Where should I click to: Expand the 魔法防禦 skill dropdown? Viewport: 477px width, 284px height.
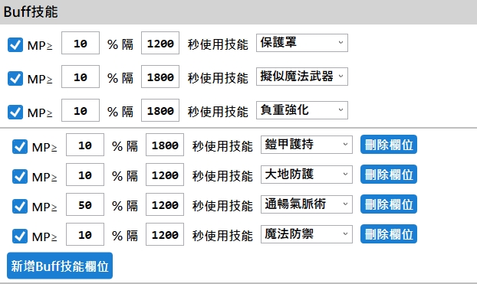coord(307,234)
